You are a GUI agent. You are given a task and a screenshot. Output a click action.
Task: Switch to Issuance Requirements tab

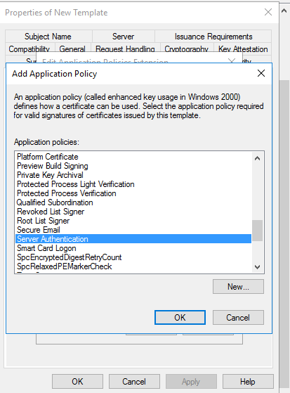pos(213,37)
